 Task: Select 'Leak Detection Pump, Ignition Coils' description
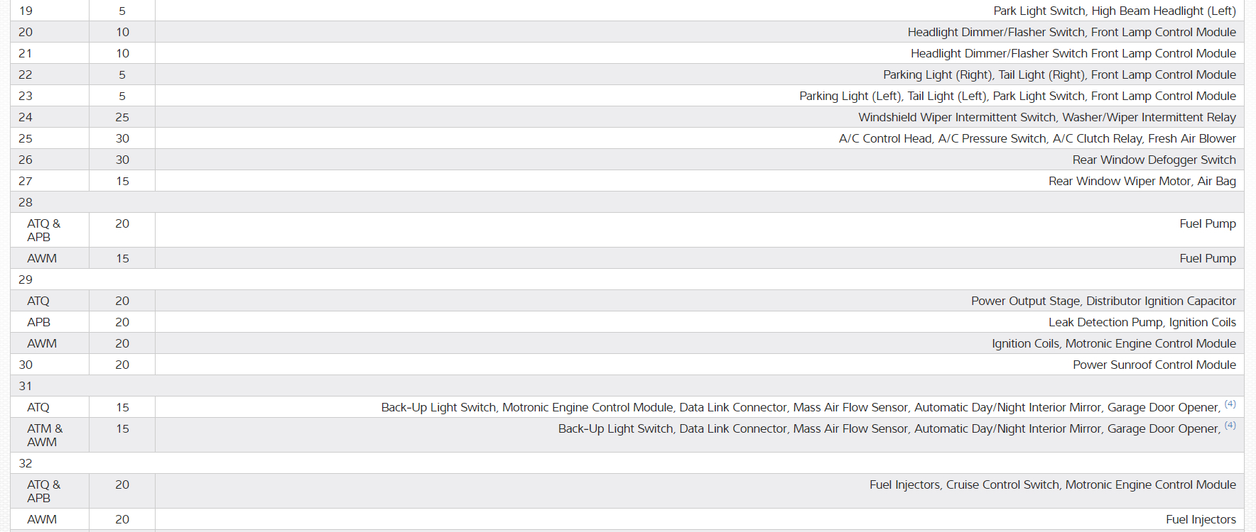(x=1142, y=322)
